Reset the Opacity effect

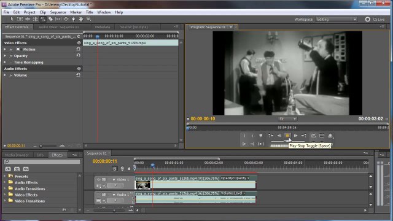point(78,55)
